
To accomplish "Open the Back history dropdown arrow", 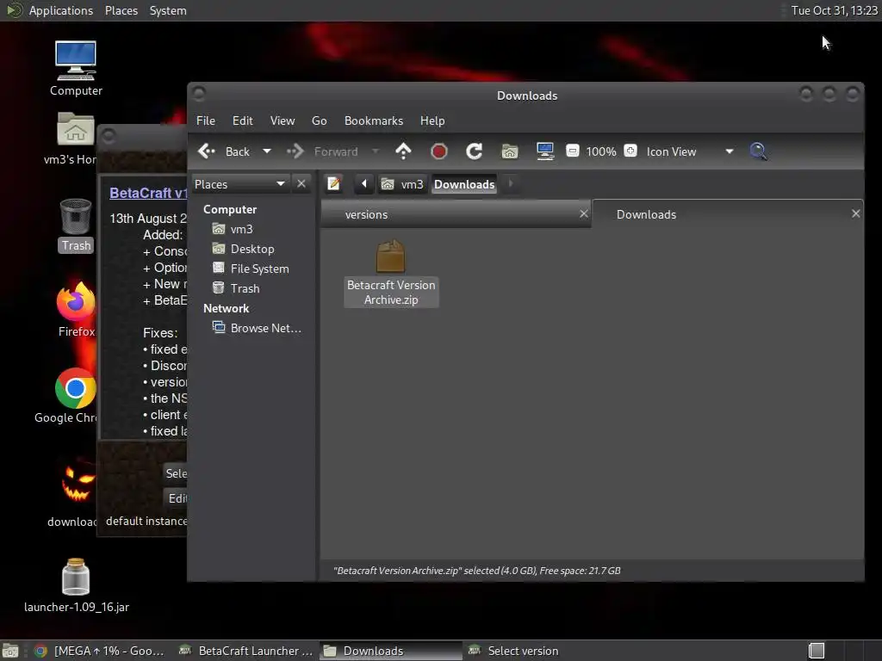I will 267,151.
